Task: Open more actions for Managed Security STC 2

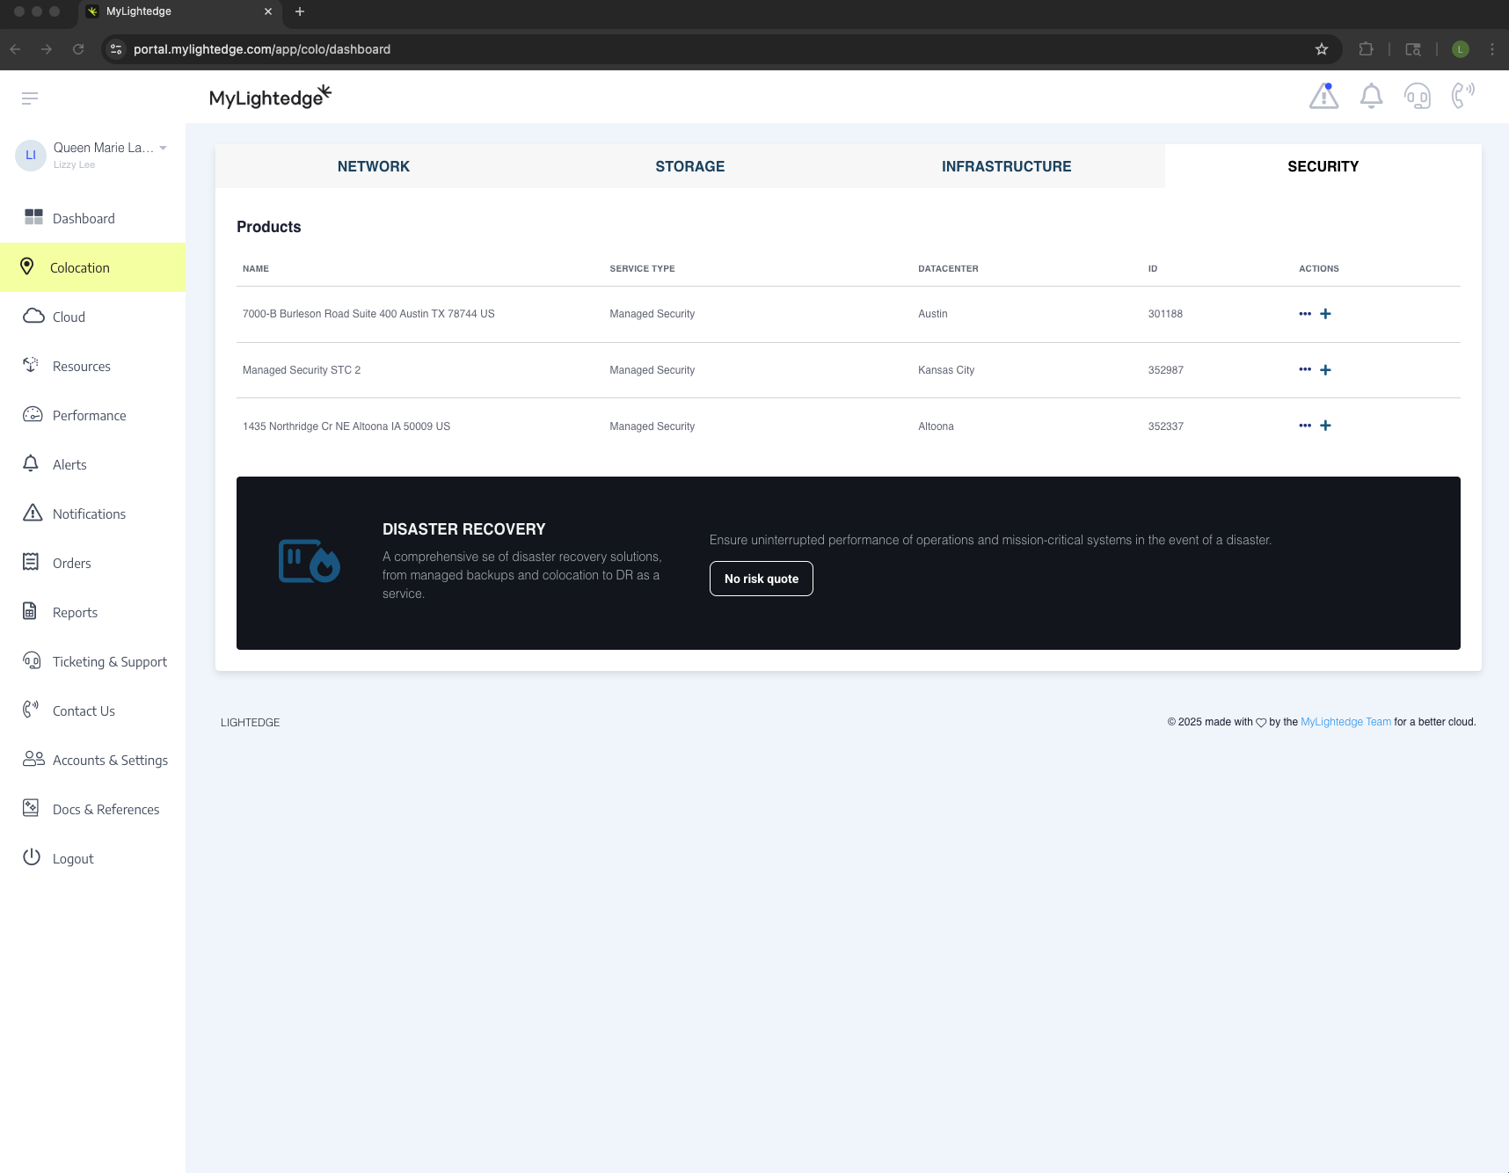Action: coord(1305,370)
